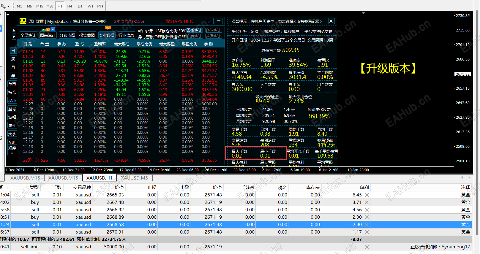Close the sell order opened at 2666.92
This screenshot has width=480, height=254.
point(367,210)
